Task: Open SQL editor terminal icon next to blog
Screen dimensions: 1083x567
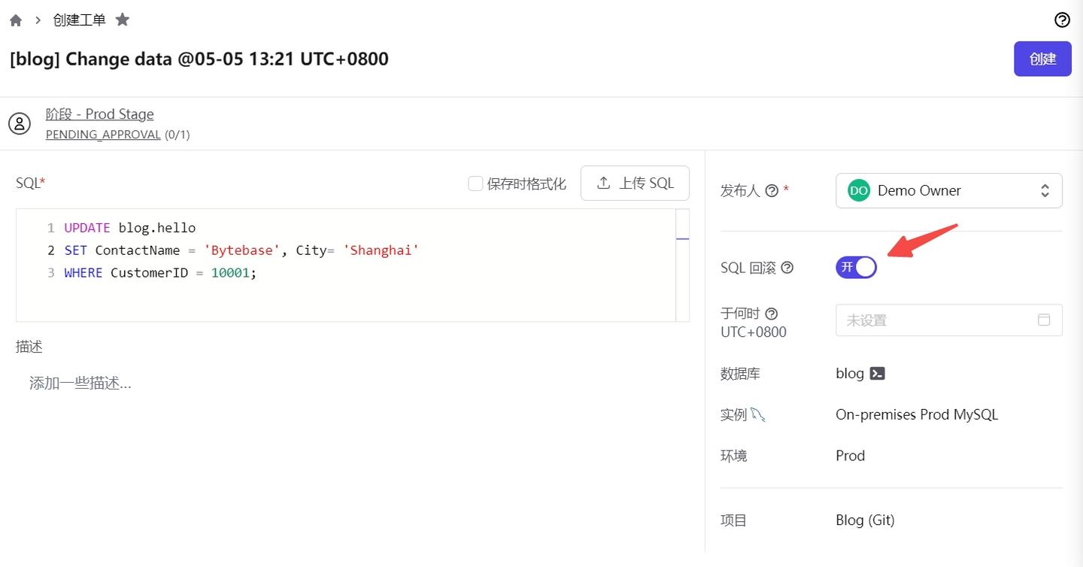Action: [x=877, y=374]
